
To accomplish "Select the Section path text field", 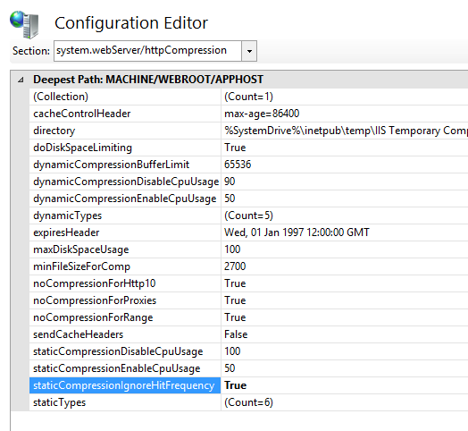I will coord(147,51).
